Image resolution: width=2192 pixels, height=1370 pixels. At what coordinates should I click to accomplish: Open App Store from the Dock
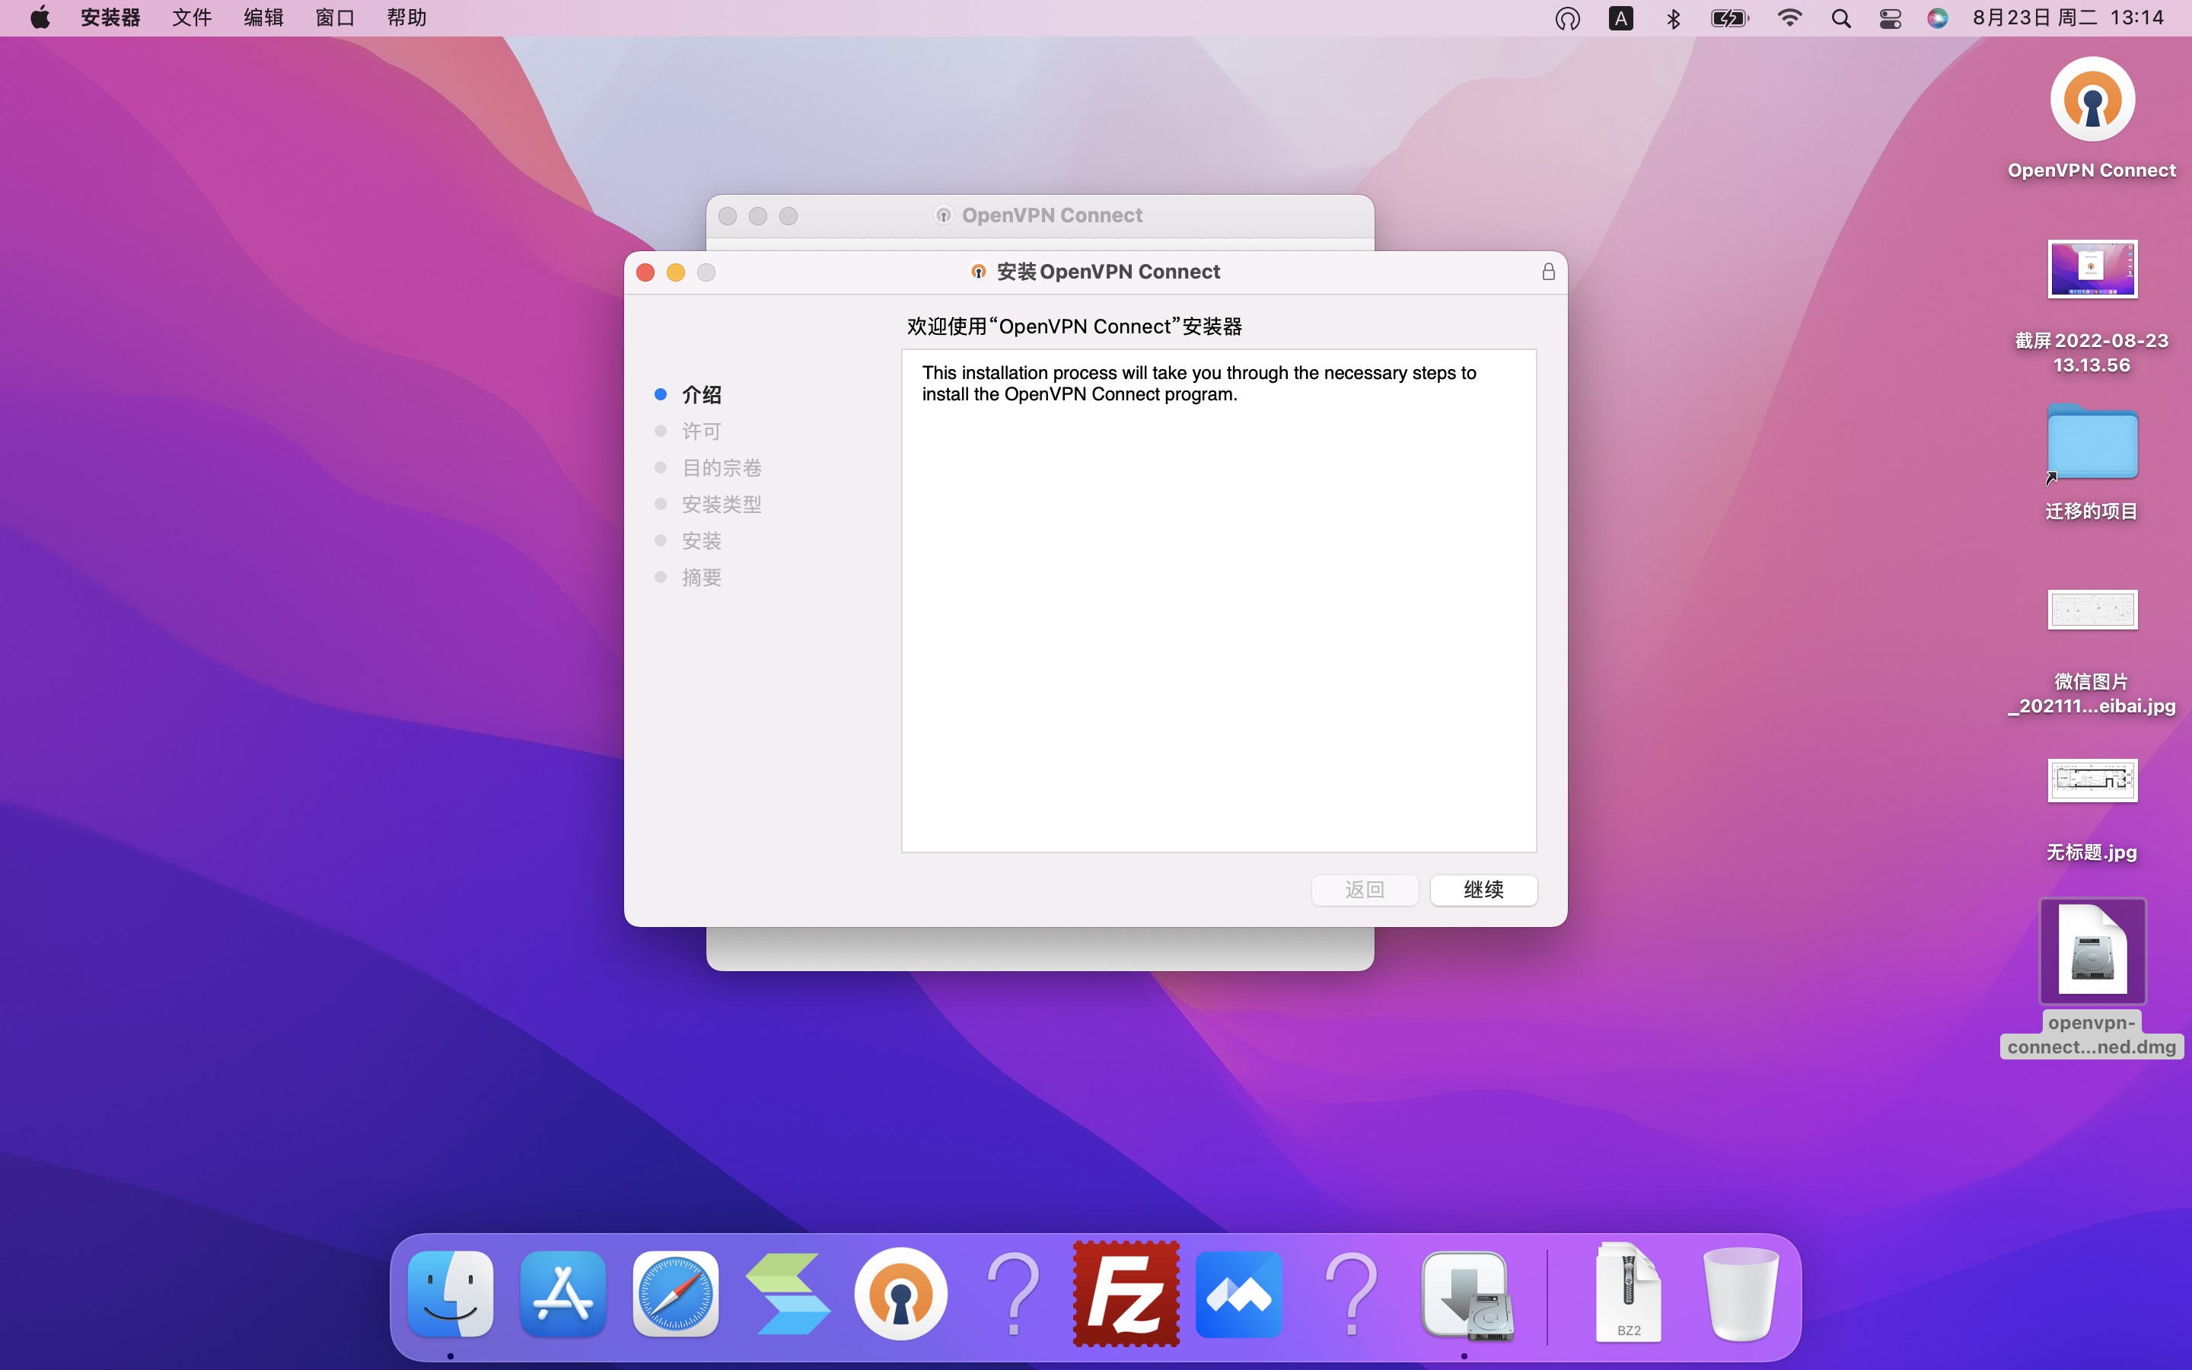tap(562, 1294)
